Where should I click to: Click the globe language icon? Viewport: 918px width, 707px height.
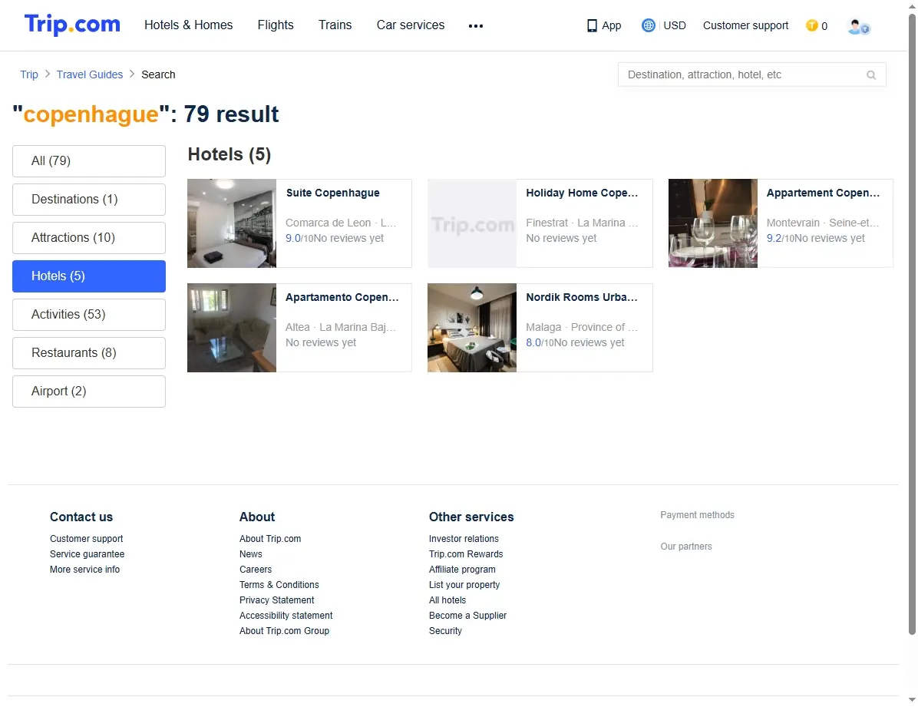(x=648, y=26)
